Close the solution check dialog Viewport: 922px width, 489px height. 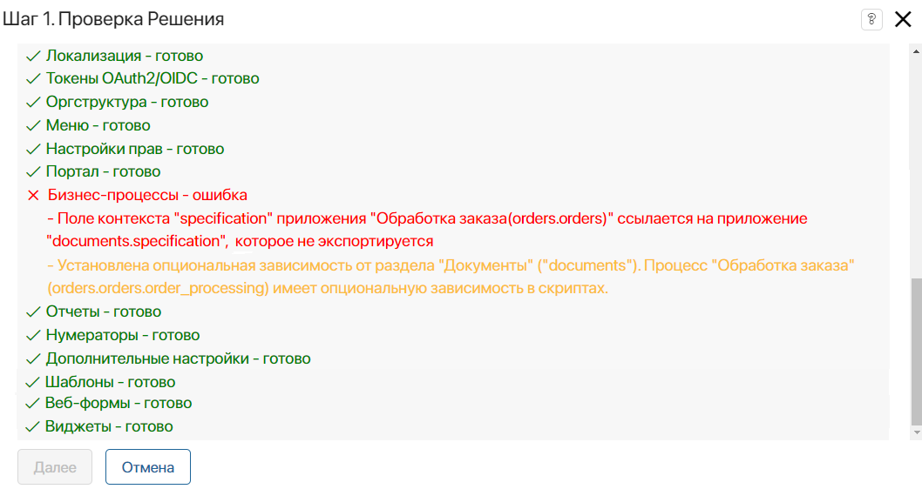coord(903,19)
